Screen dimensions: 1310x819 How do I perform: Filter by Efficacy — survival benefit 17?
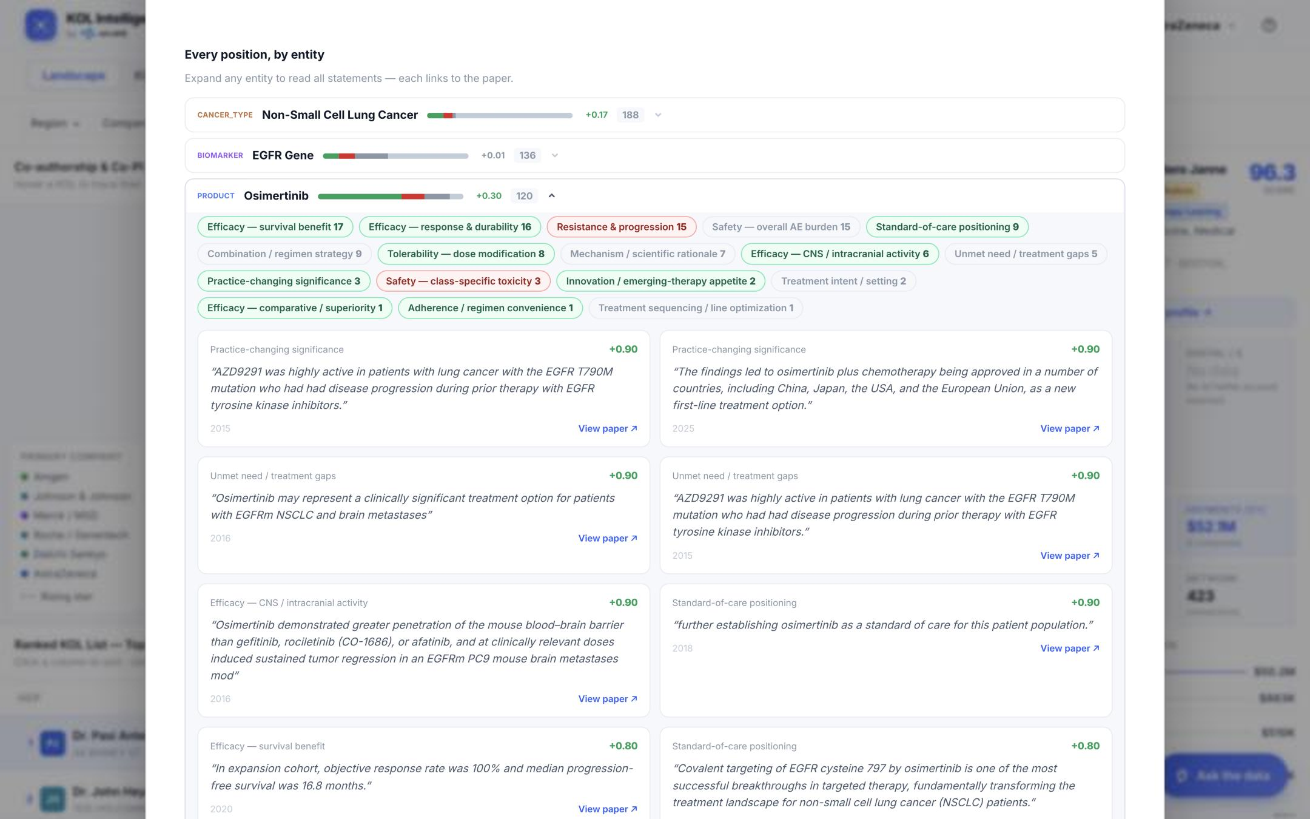pos(275,227)
